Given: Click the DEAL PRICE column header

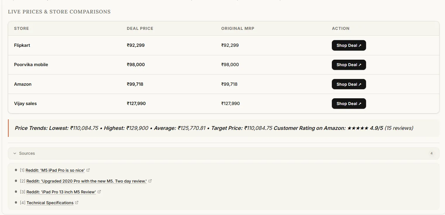Looking at the screenshot, I should tap(140, 28).
